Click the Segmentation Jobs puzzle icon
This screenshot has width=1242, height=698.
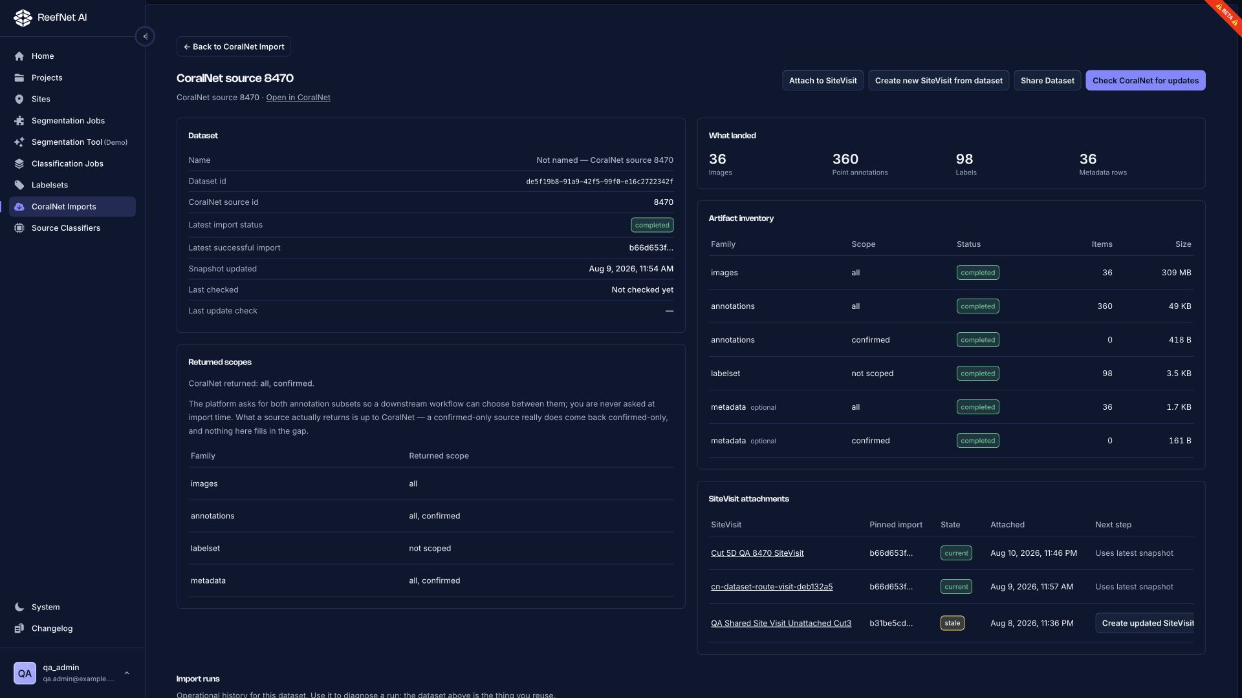[19, 121]
